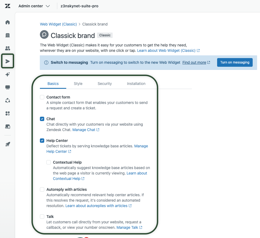Open the Channels arrow sidebar icon

point(8,61)
